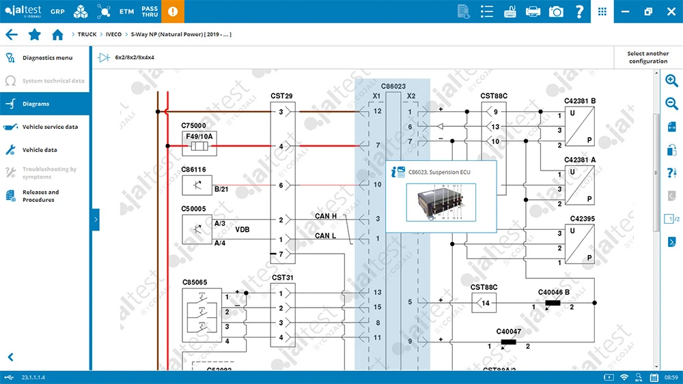Select the Diagrams menu item
This screenshot has width=683, height=384.
point(45,104)
